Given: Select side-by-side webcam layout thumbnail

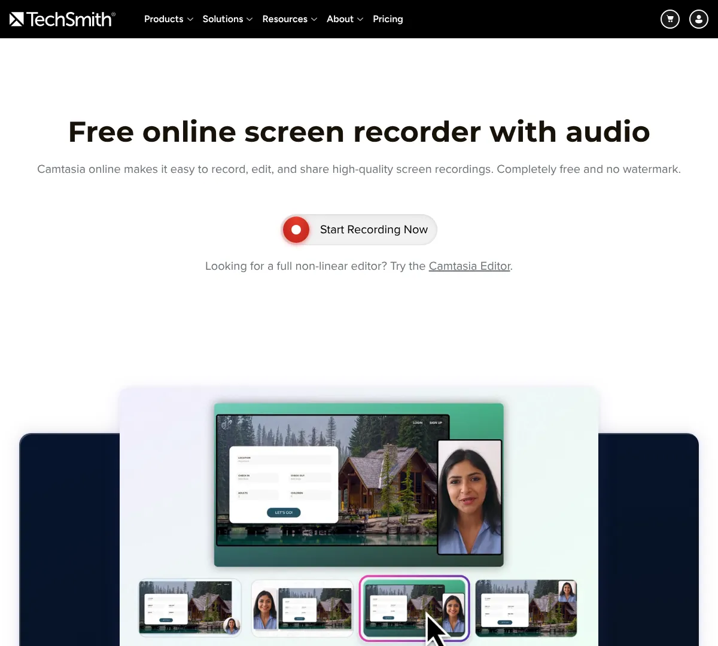Looking at the screenshot, I should (302, 608).
